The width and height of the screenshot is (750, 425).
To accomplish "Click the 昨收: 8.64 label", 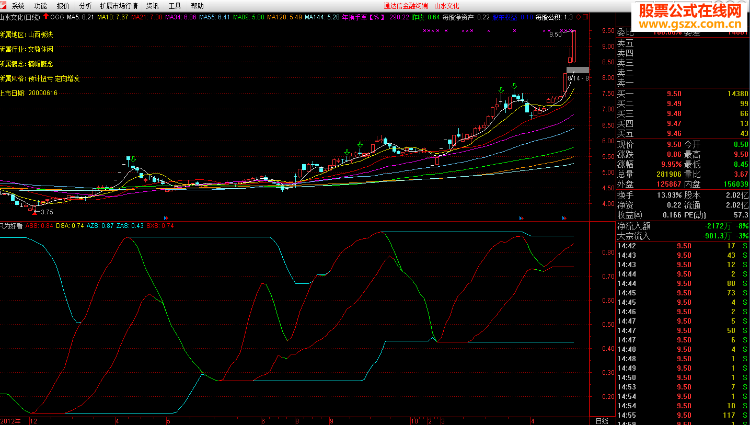I will [426, 17].
